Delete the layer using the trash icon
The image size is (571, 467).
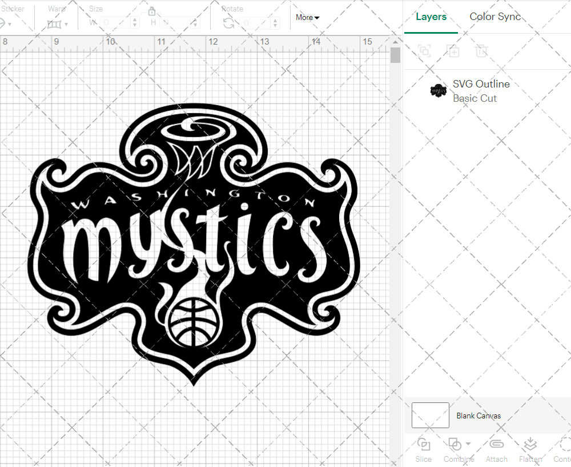pos(481,51)
